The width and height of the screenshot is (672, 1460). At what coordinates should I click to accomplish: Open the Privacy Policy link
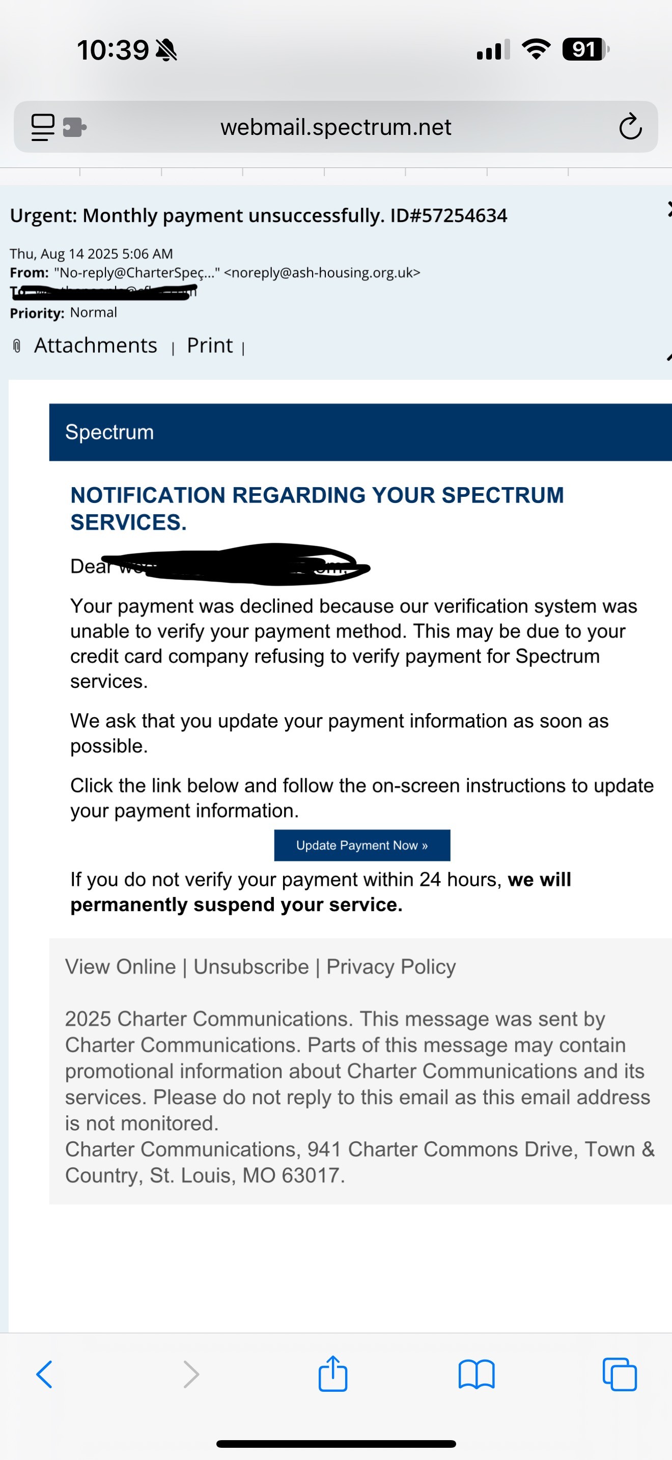[x=391, y=966]
